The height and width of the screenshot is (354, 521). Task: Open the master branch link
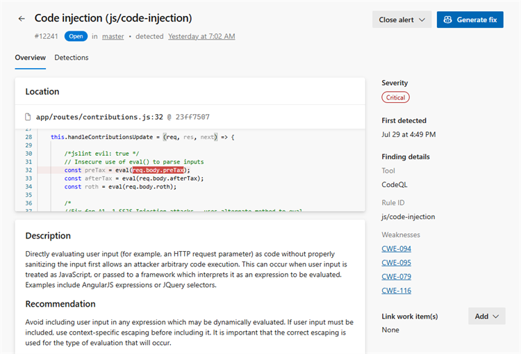tap(113, 36)
